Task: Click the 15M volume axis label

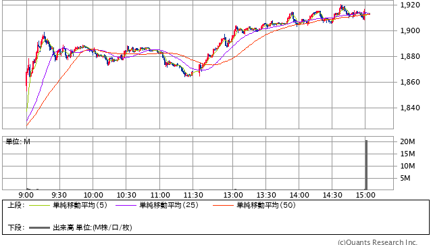Action: click(407, 154)
